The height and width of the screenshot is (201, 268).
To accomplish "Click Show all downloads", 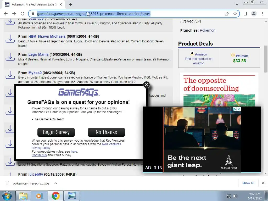I will [x=248, y=183].
